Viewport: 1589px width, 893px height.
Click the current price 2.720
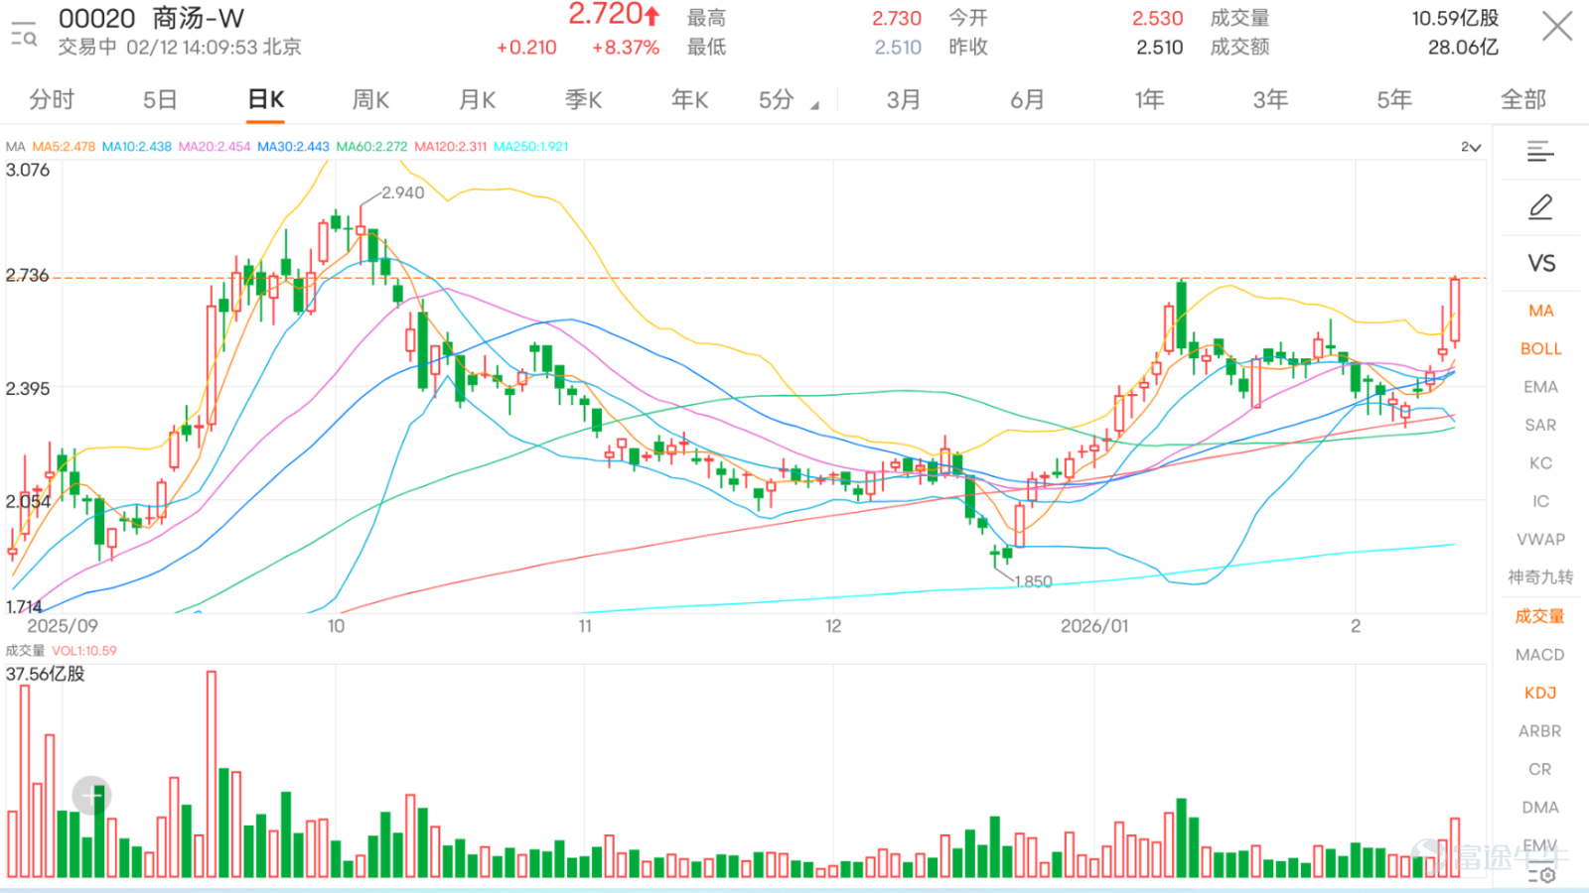[606, 15]
